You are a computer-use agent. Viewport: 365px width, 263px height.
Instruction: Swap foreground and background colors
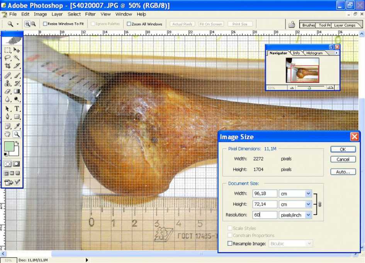(x=17, y=143)
